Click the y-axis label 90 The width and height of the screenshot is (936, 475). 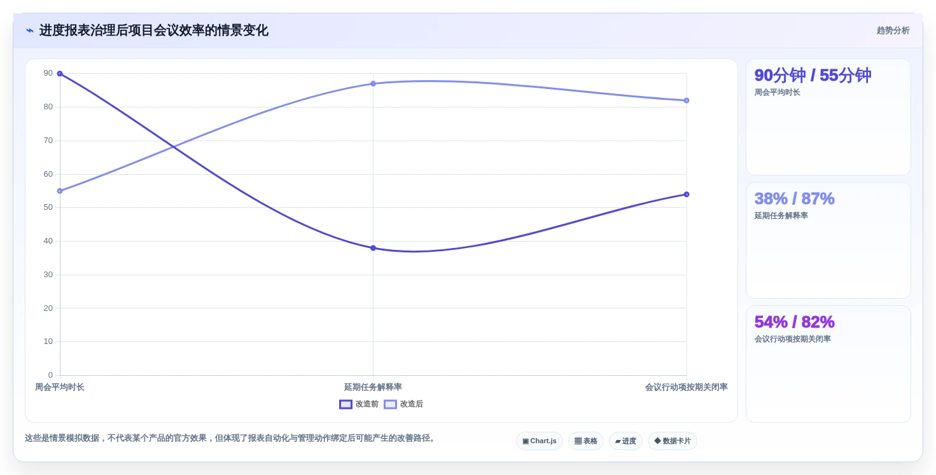pos(48,74)
